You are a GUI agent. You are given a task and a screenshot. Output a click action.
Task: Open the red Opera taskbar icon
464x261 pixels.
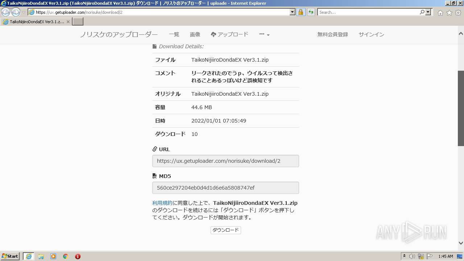click(x=78, y=256)
